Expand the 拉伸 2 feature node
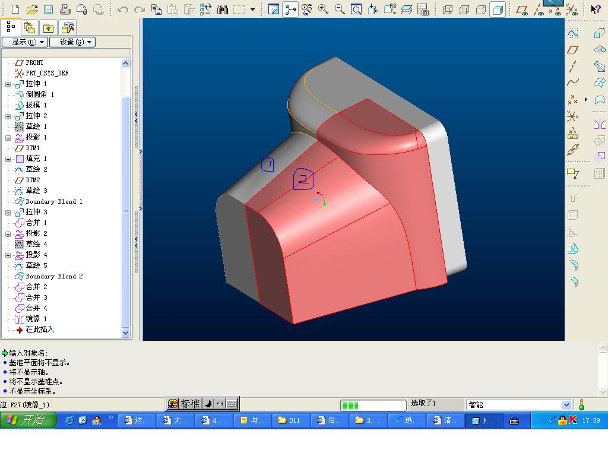 (8, 116)
